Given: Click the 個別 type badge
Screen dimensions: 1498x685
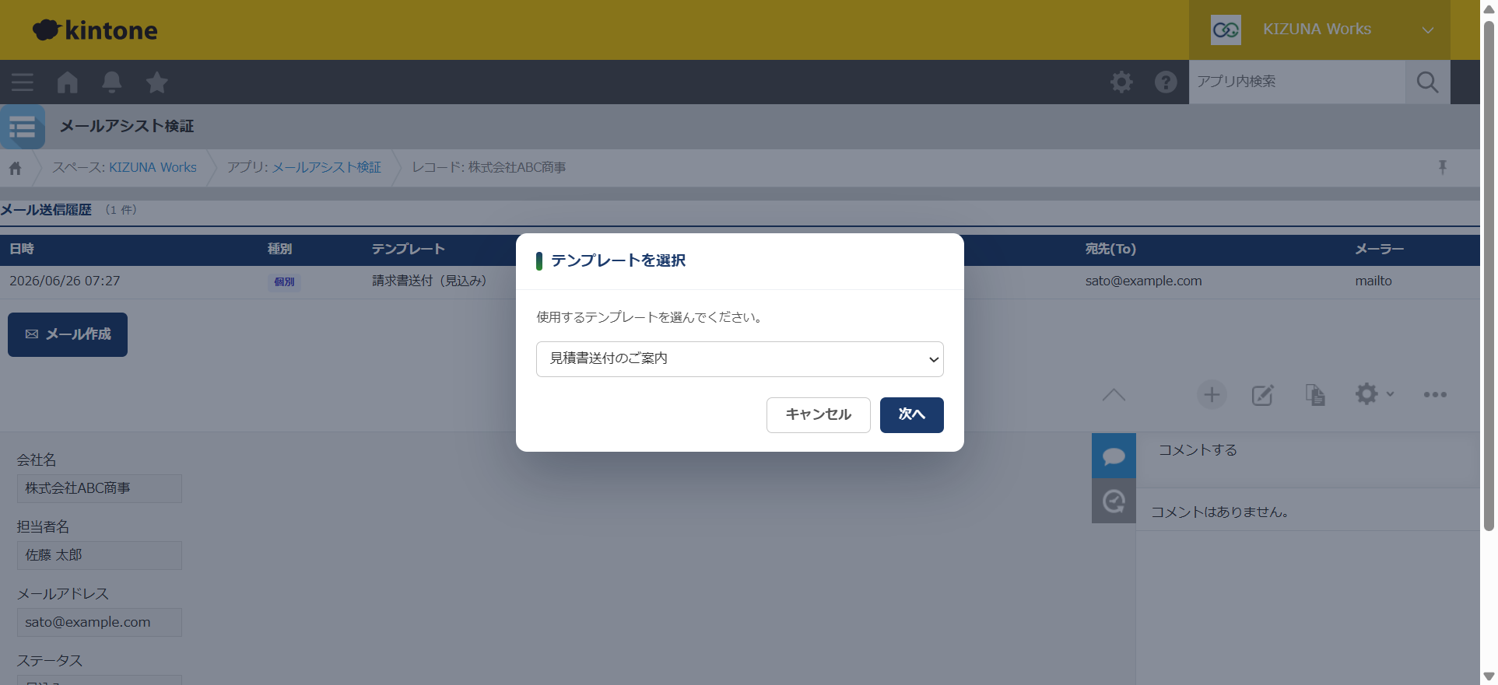Looking at the screenshot, I should pos(284,281).
